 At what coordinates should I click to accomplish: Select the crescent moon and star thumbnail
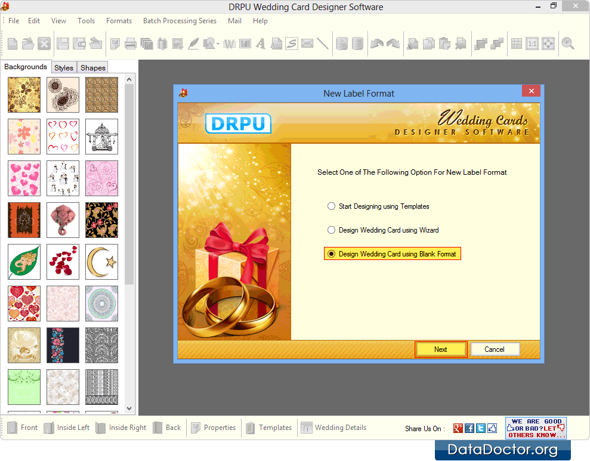coord(101,262)
